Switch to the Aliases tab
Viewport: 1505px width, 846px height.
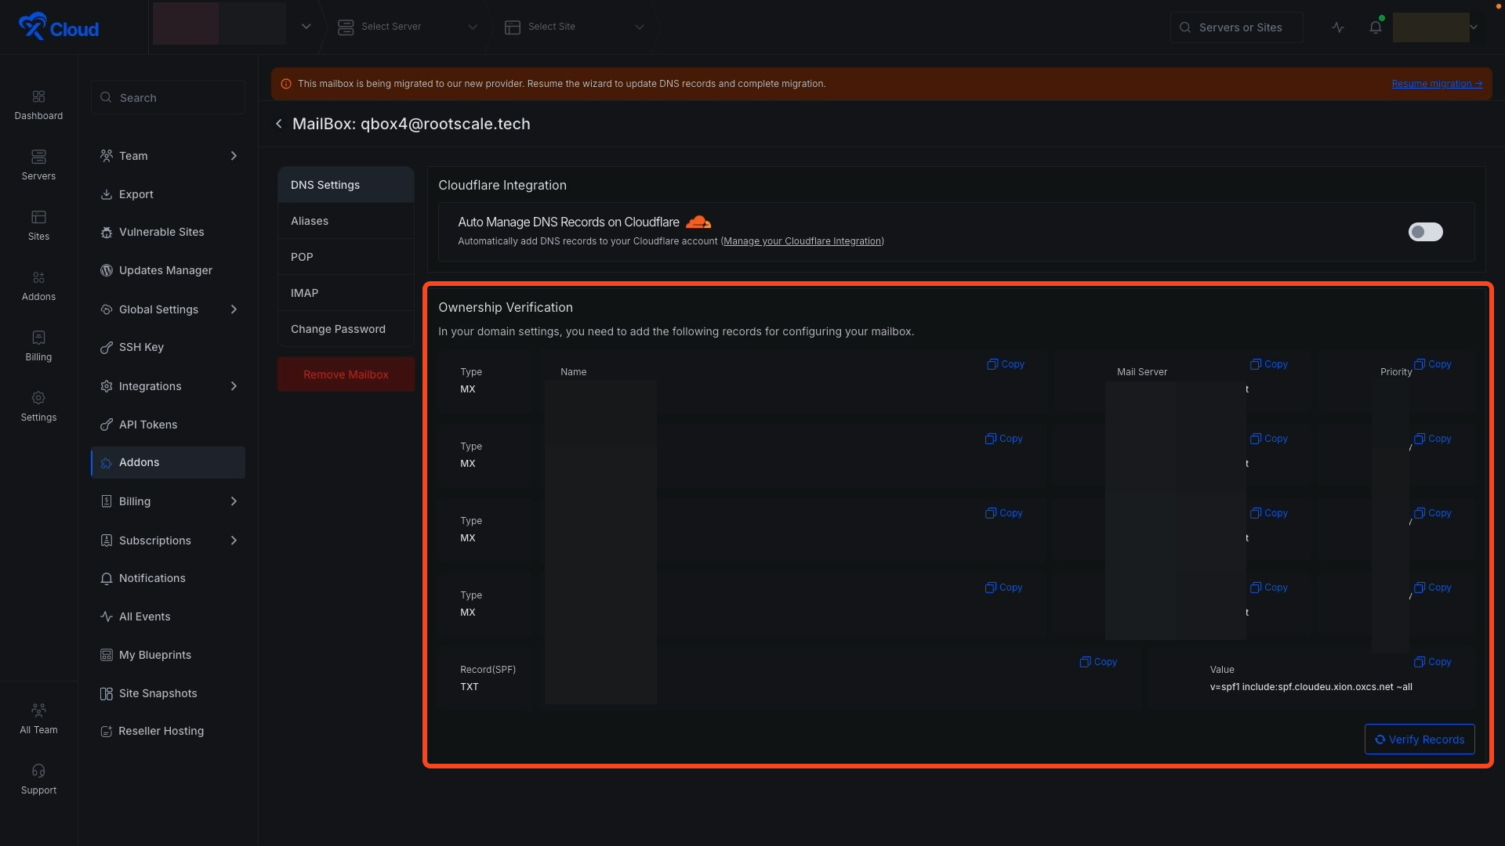pyautogui.click(x=346, y=221)
